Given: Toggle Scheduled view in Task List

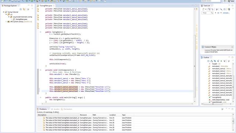Looking at the screenshot, I should pyautogui.click(x=212, y=9).
